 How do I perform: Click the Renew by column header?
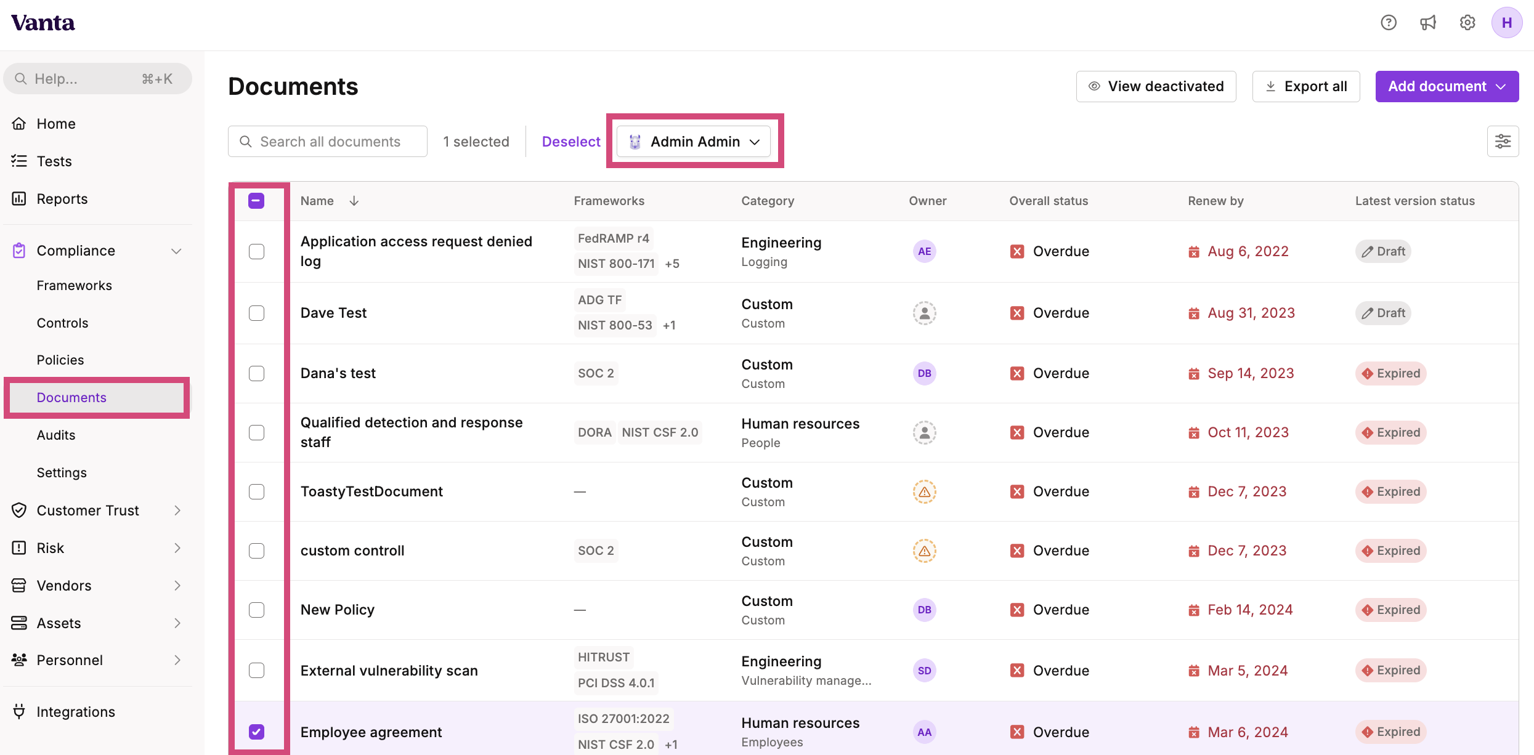click(1215, 201)
